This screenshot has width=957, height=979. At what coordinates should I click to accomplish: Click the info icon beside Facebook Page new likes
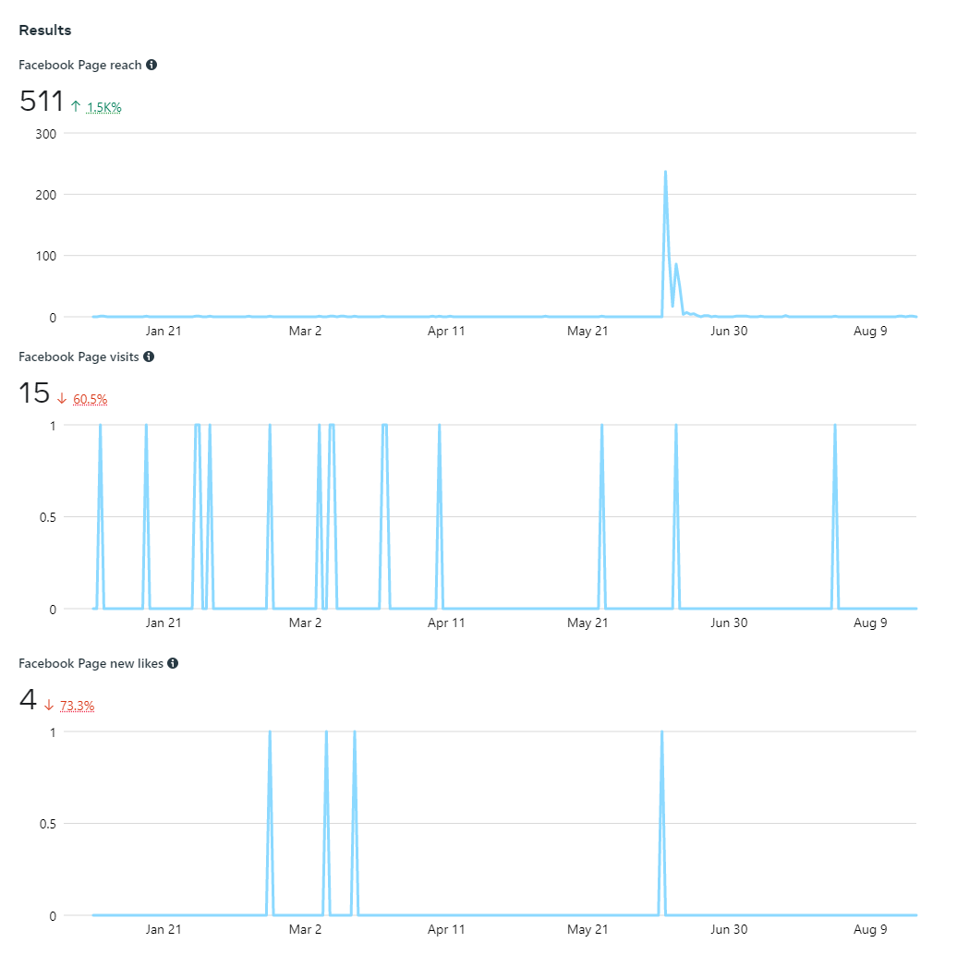173,663
